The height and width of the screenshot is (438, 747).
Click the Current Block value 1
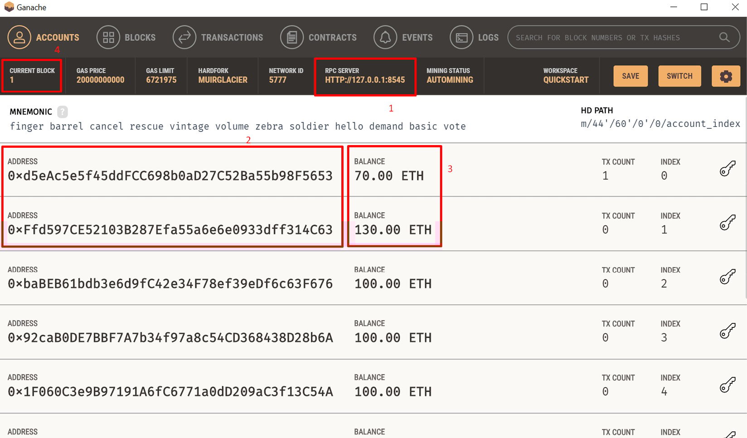click(x=12, y=80)
